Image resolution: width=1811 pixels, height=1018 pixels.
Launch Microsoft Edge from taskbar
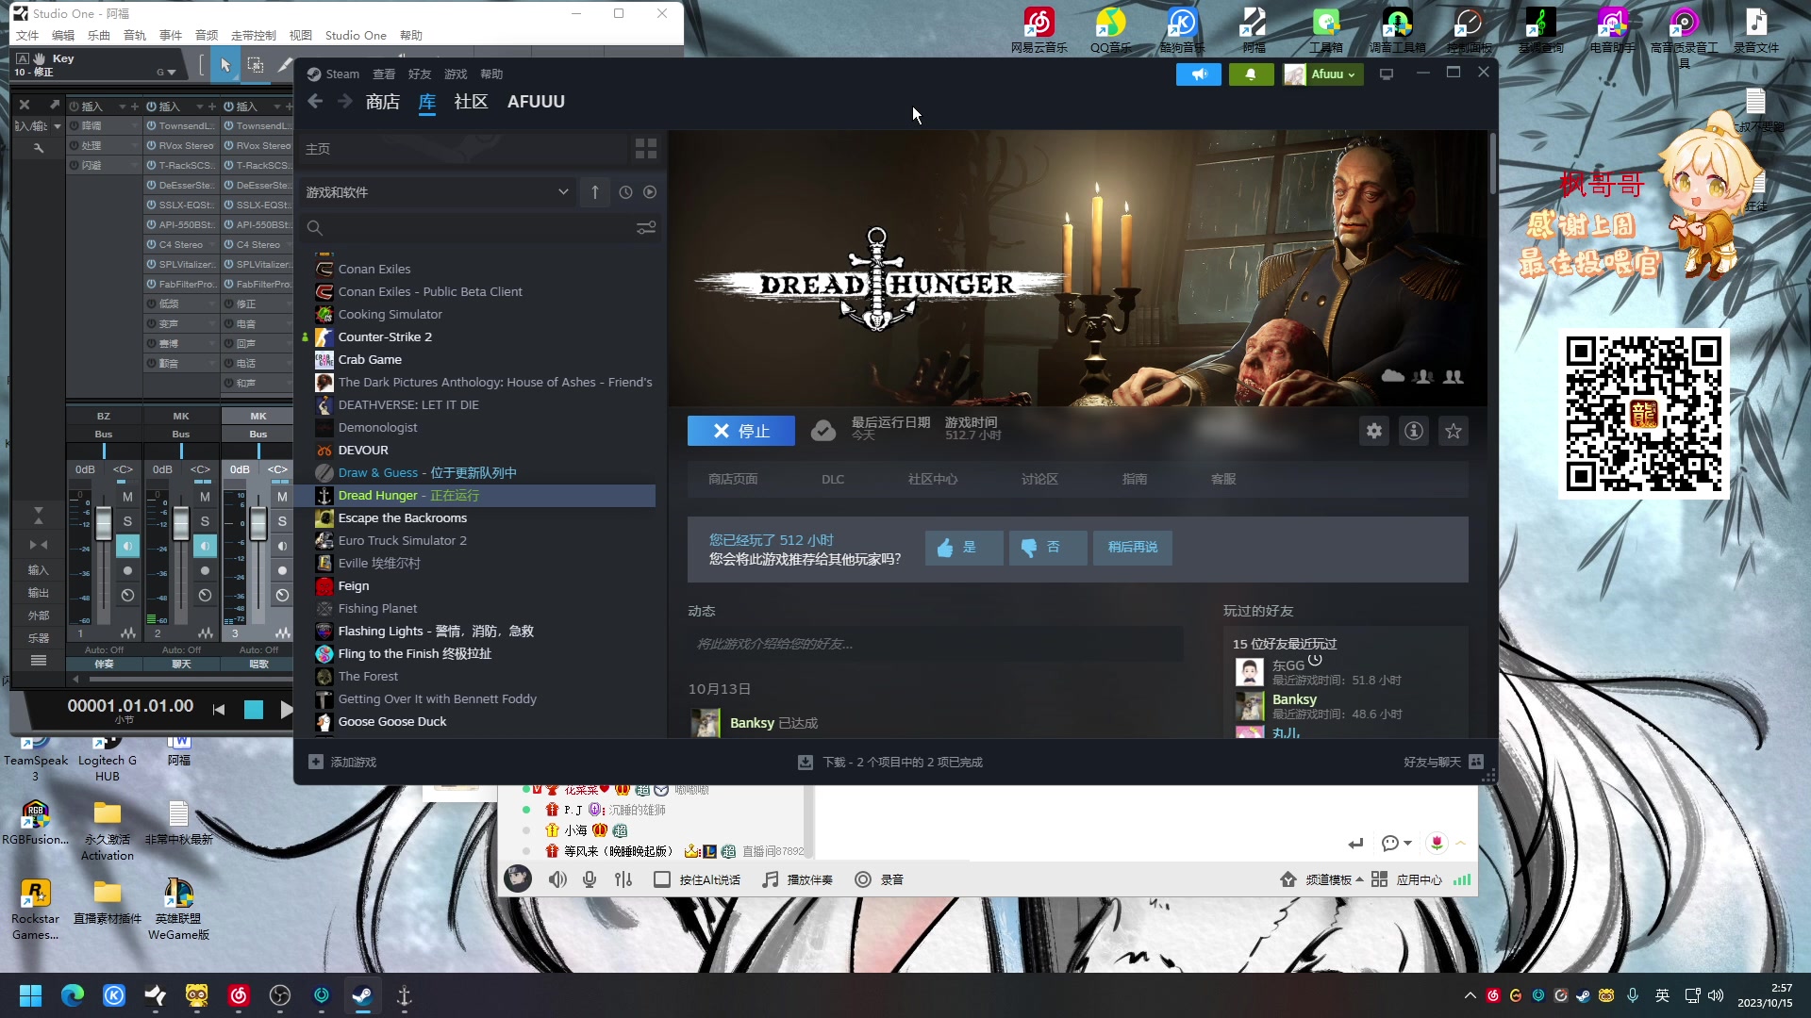(73, 995)
